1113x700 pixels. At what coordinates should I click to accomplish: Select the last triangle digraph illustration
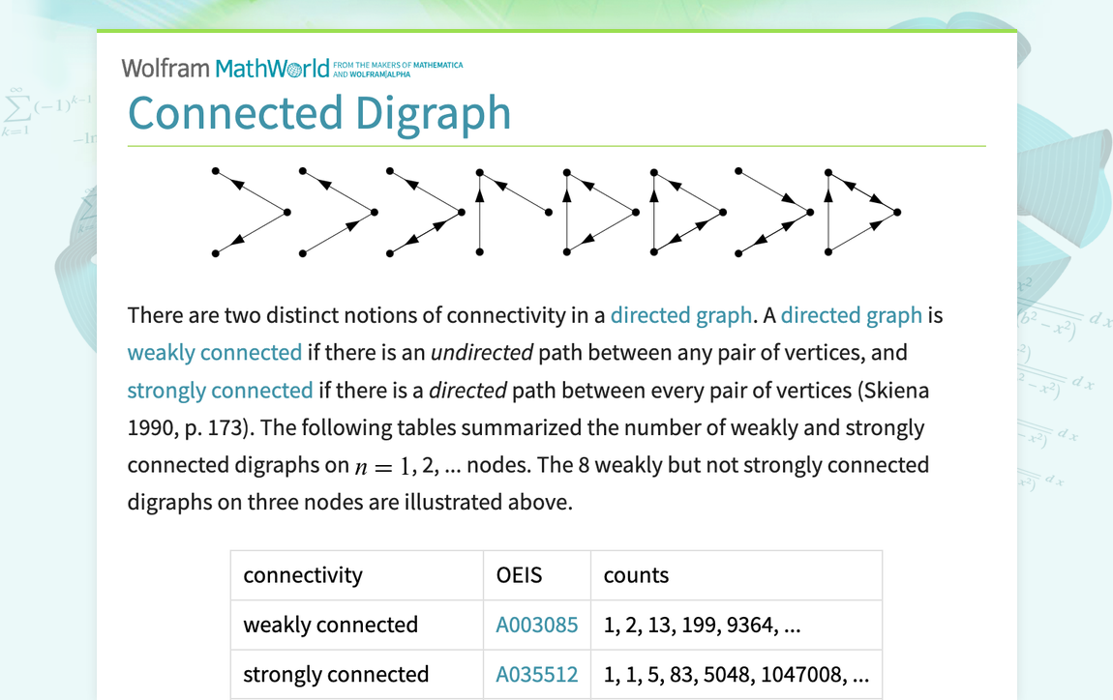861,212
